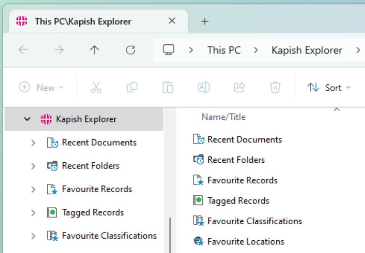Screen dimensions: 365x253
Task: Open breadcrumb chevron before This PC
Action: tap(191, 50)
